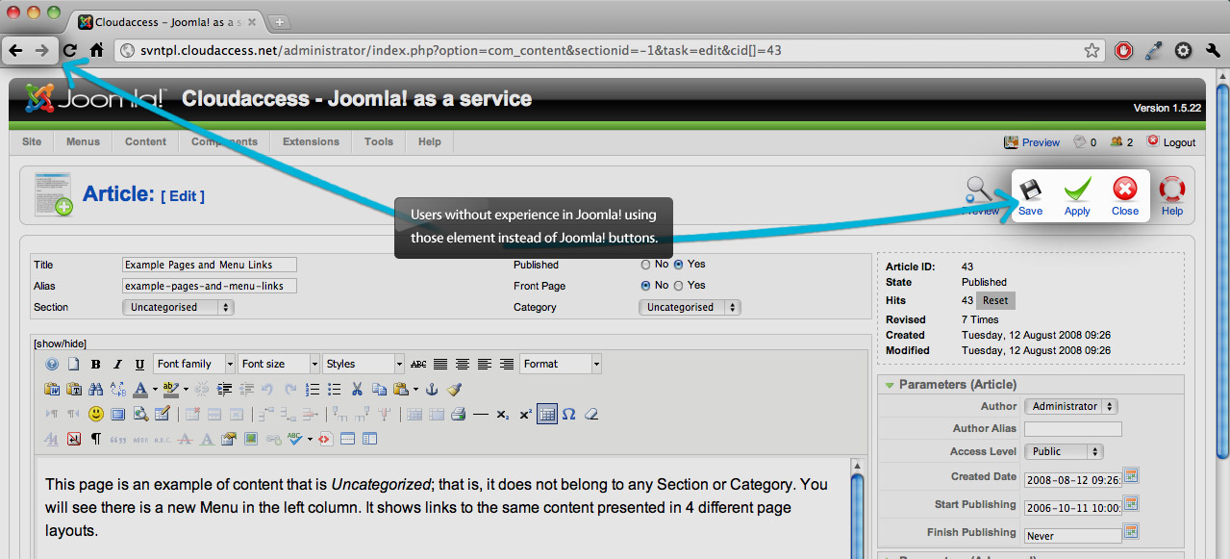Select No for Front Page
This screenshot has height=559, width=1230.
coord(646,286)
